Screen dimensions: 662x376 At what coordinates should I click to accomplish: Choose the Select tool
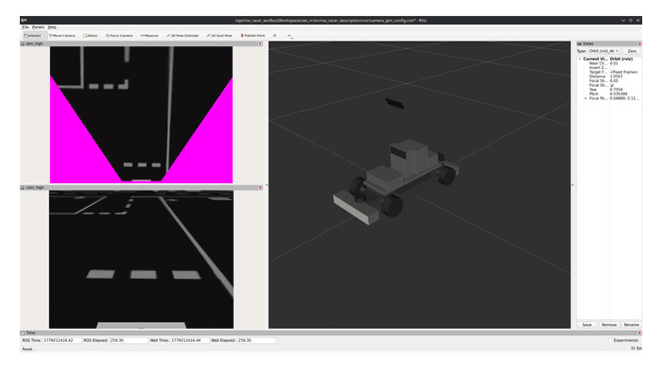point(91,36)
